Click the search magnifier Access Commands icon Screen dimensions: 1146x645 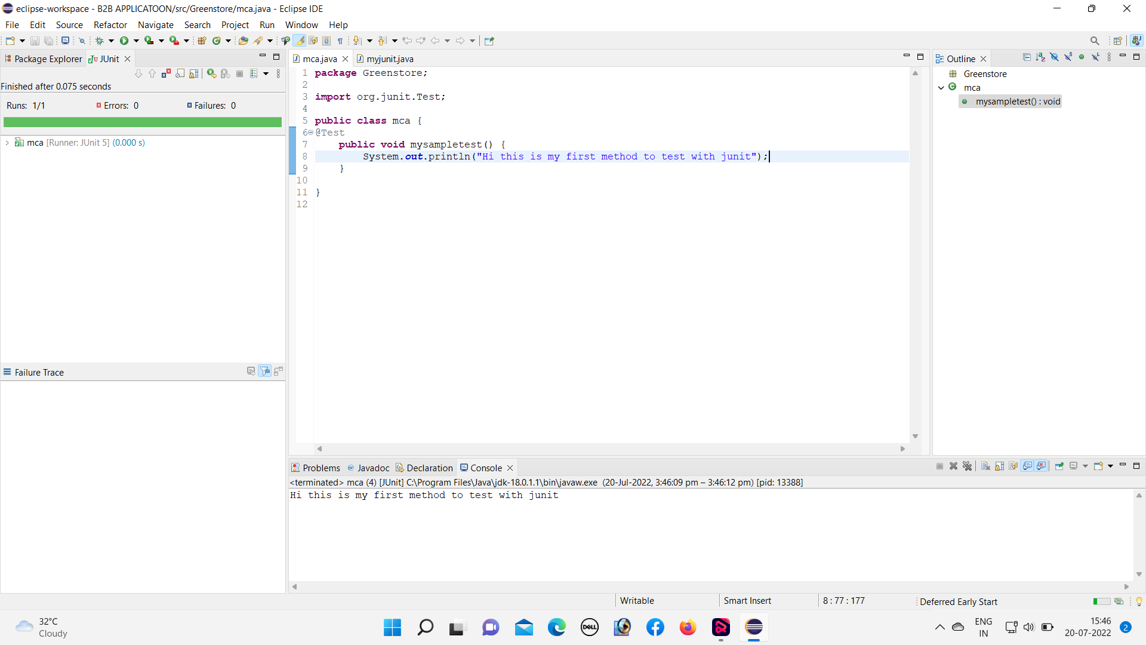point(1095,41)
